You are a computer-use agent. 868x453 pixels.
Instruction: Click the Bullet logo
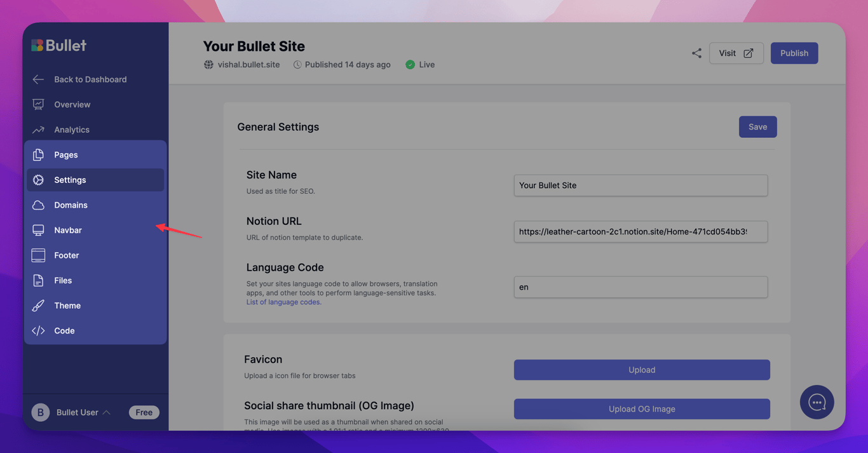click(x=58, y=45)
